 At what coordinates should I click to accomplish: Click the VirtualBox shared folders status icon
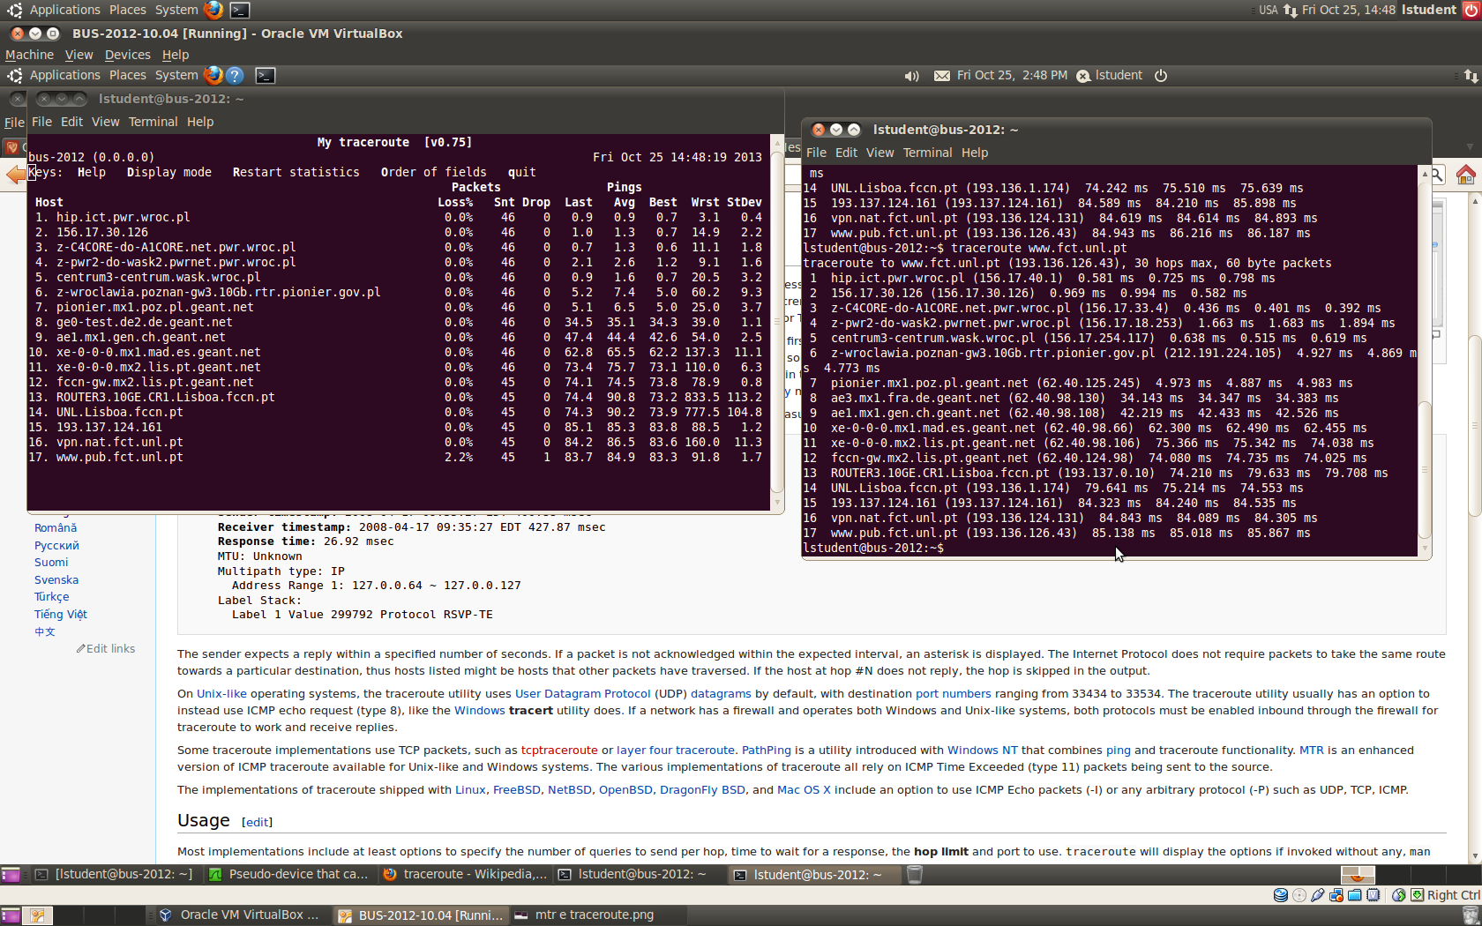coord(1354,895)
